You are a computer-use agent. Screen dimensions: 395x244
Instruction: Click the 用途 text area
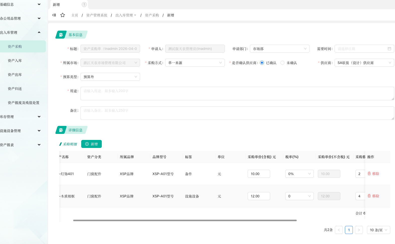coord(237,94)
